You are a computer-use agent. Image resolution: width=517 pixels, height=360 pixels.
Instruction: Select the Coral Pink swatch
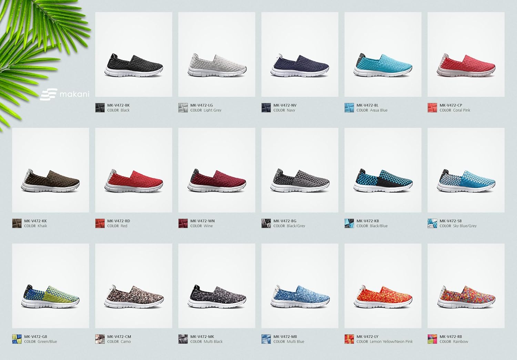pyautogui.click(x=432, y=107)
